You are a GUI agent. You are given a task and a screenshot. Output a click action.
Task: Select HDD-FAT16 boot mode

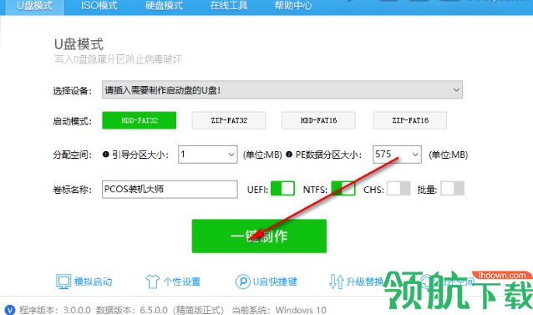[318, 120]
